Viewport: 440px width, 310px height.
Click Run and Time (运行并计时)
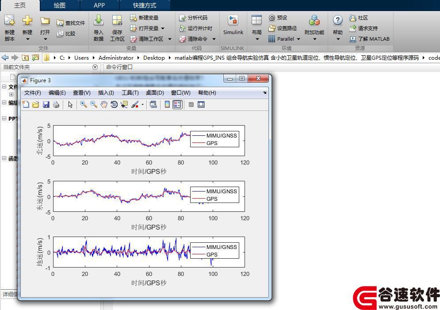195,28
